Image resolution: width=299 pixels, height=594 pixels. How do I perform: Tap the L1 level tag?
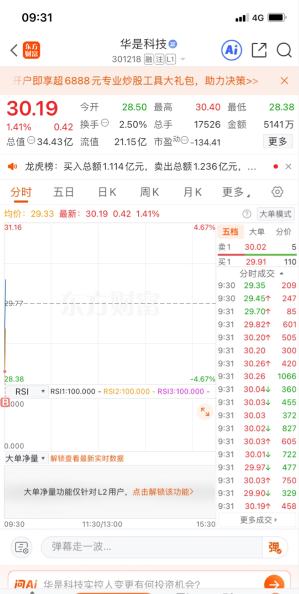(171, 60)
